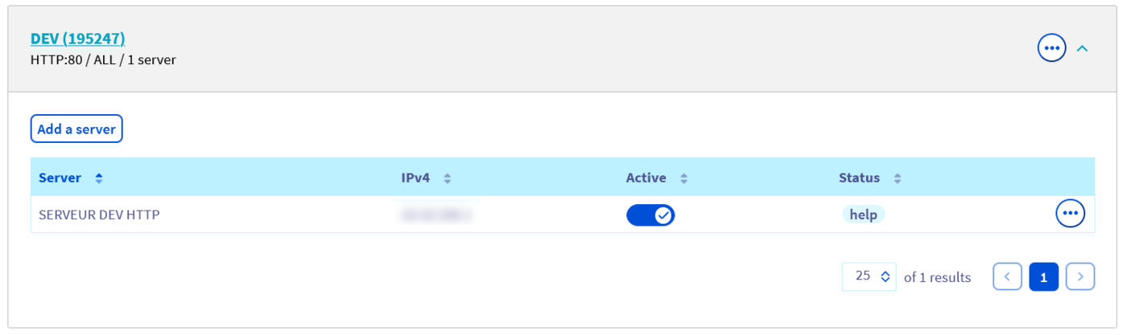
Task: Go to the next results page
Action: point(1080,276)
